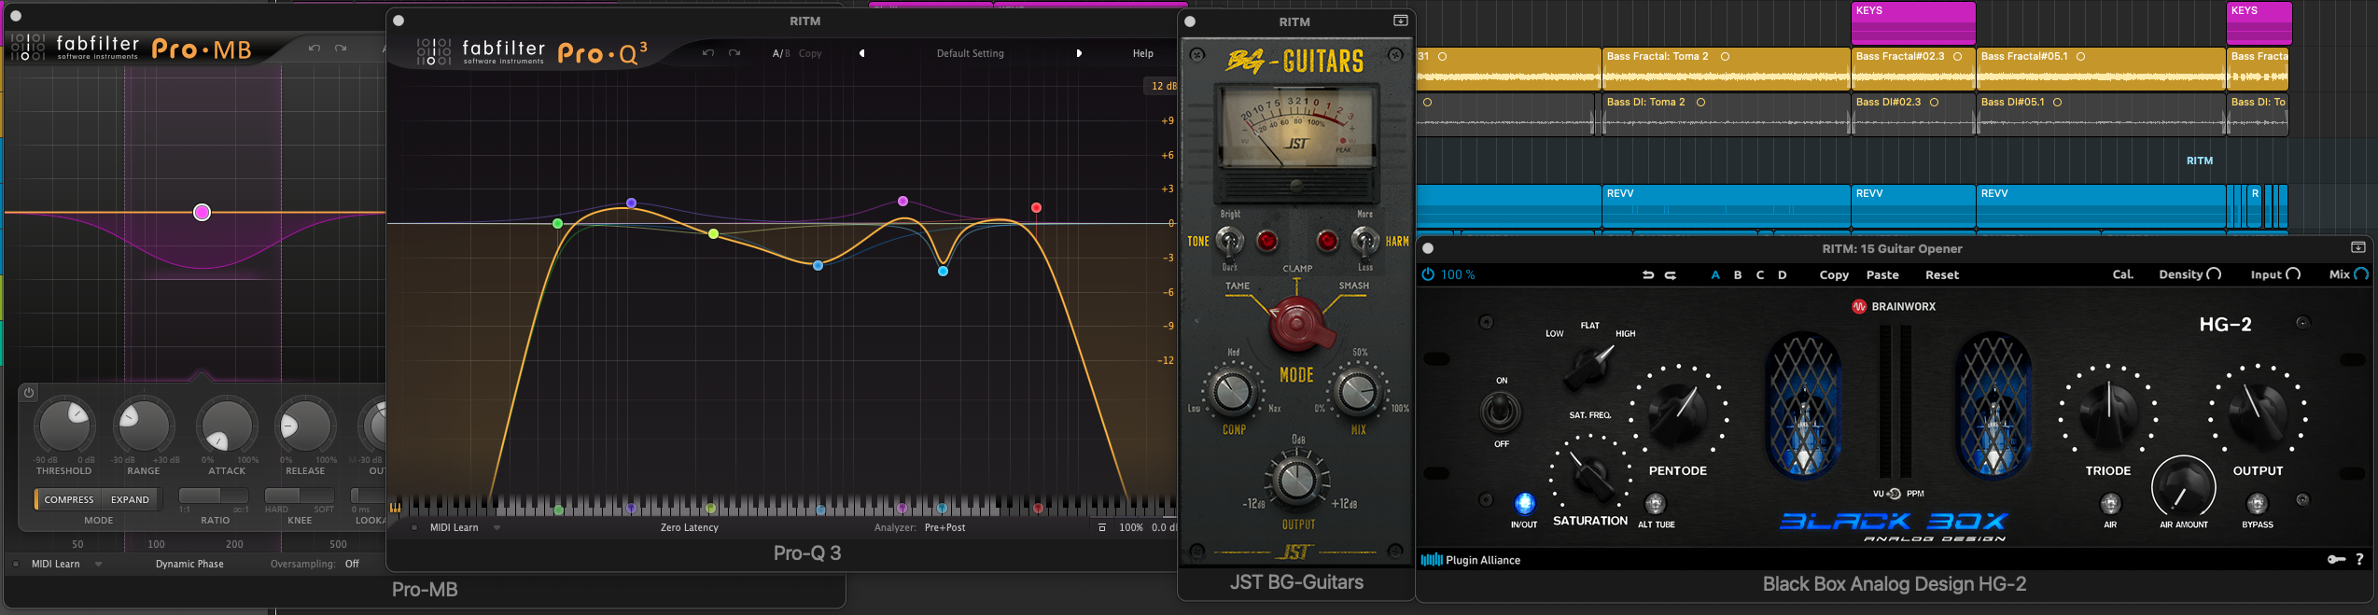Toggle HG-2 IN/OUT blue button
Image resolution: width=2378 pixels, height=615 pixels.
click(1524, 504)
